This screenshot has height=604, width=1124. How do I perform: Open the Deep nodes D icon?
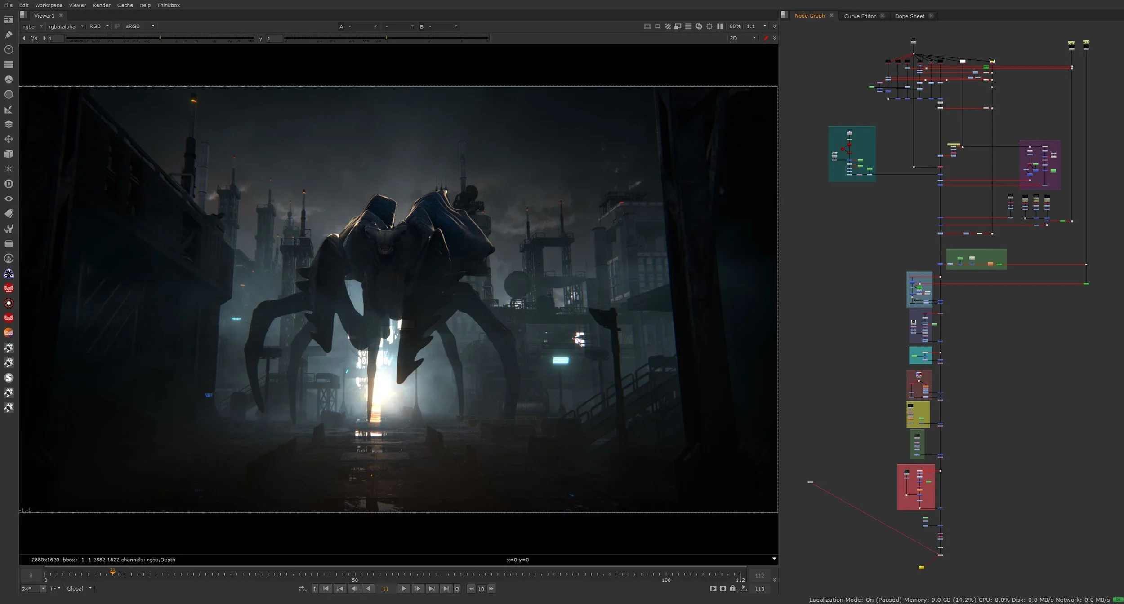[x=9, y=184]
